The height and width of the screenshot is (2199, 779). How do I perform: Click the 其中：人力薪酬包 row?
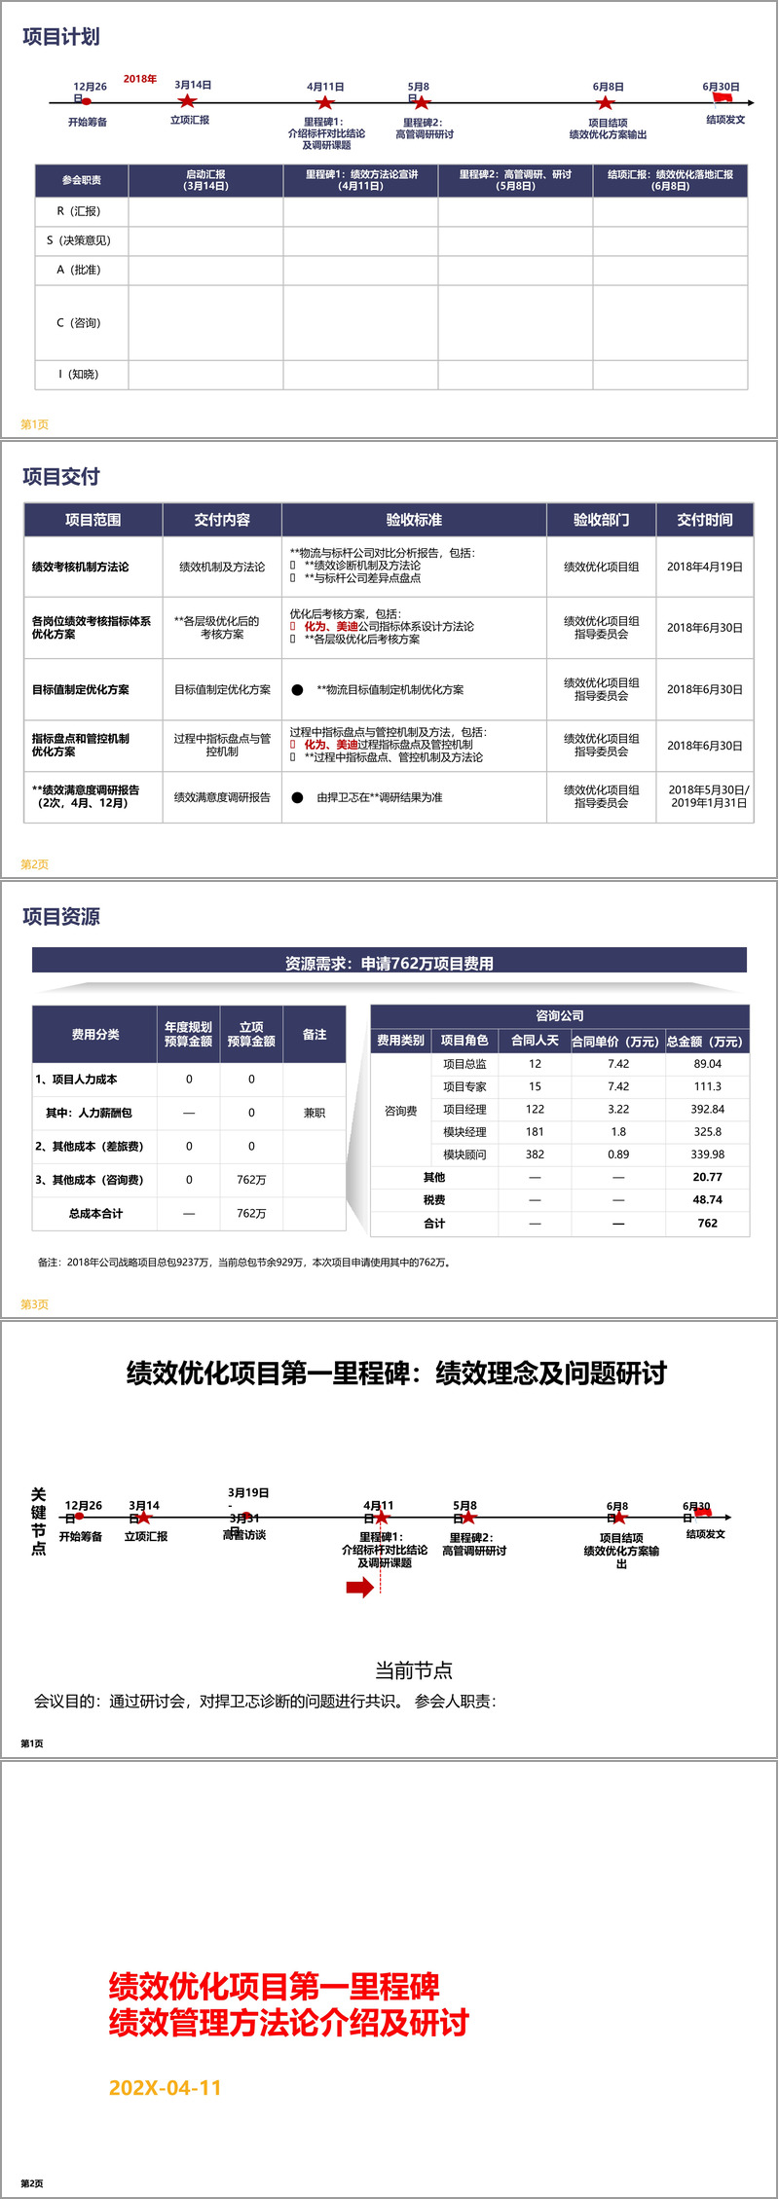coord(190,1113)
